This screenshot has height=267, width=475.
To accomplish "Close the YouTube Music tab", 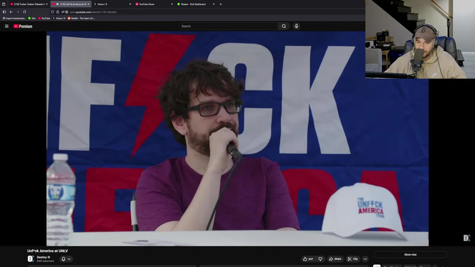I will point(172,4).
